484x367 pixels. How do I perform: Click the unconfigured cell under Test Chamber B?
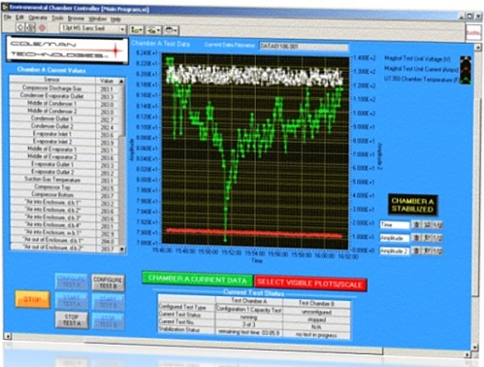(x=316, y=313)
